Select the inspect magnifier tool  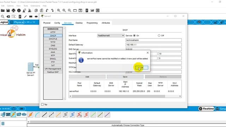coord(2,17)
